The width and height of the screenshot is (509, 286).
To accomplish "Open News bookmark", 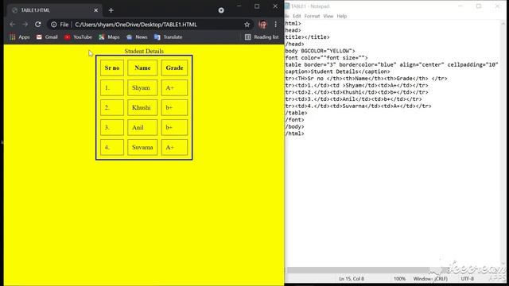I will pyautogui.click(x=137, y=37).
